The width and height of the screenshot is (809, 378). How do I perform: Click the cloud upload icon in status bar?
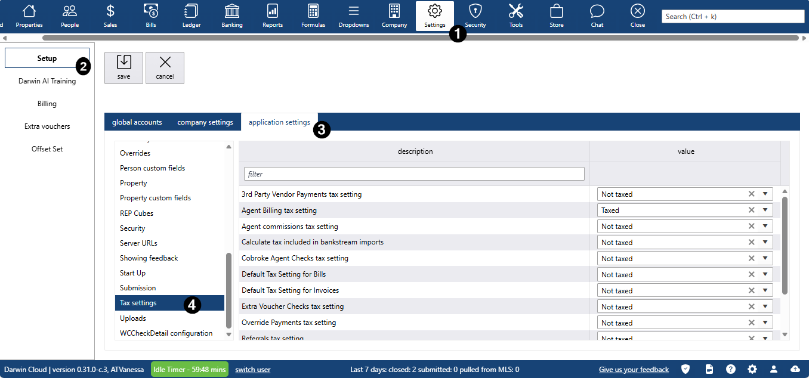[x=795, y=369]
